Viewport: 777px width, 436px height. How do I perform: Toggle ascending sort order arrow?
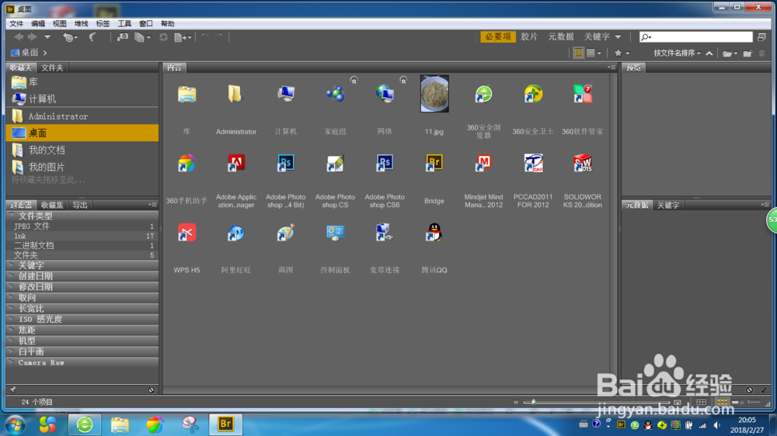[x=709, y=53]
